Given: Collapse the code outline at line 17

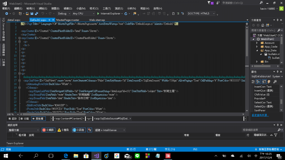Looking at the screenshot, I should pyautogui.click(x=19, y=81).
